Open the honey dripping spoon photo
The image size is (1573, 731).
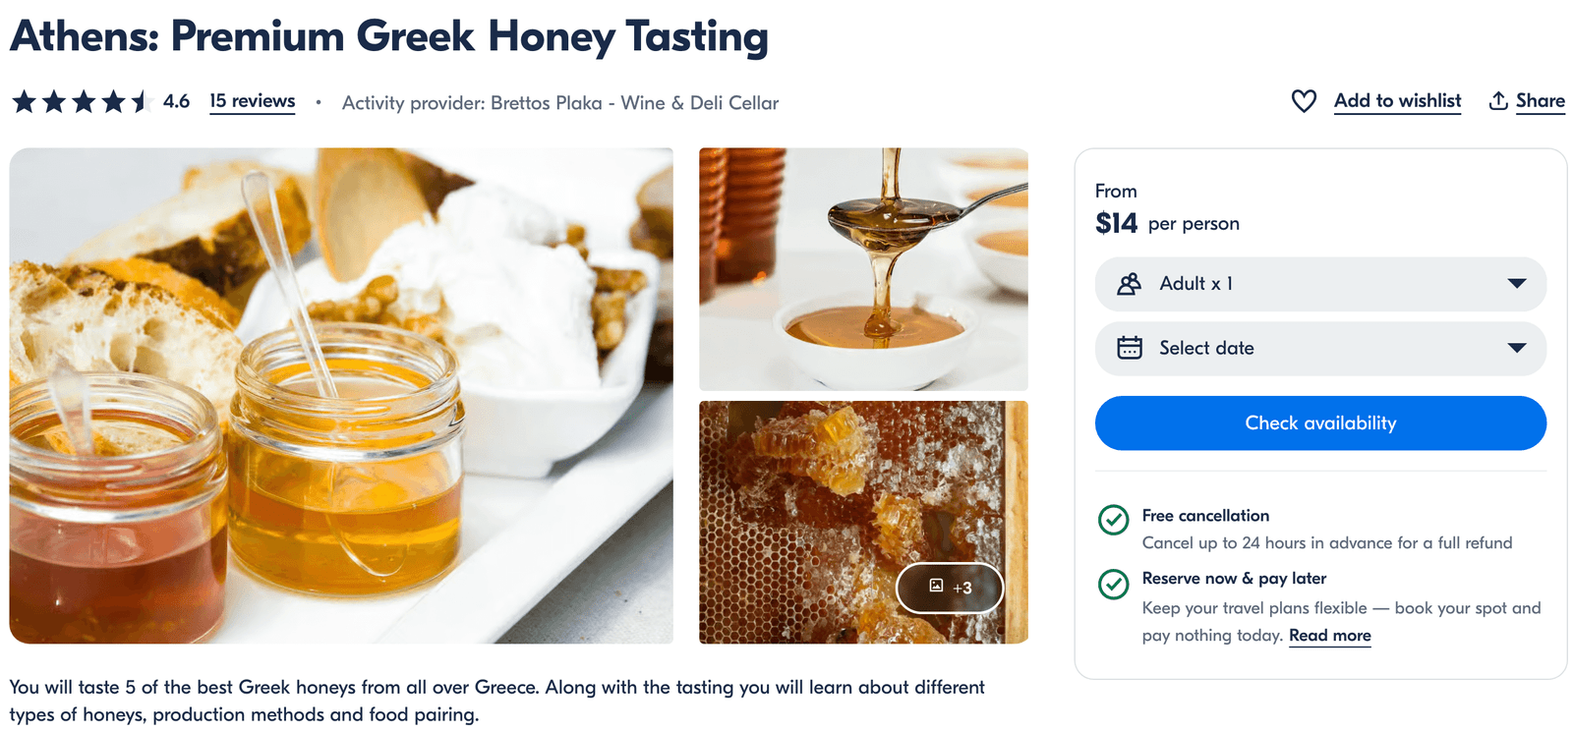coord(863,269)
